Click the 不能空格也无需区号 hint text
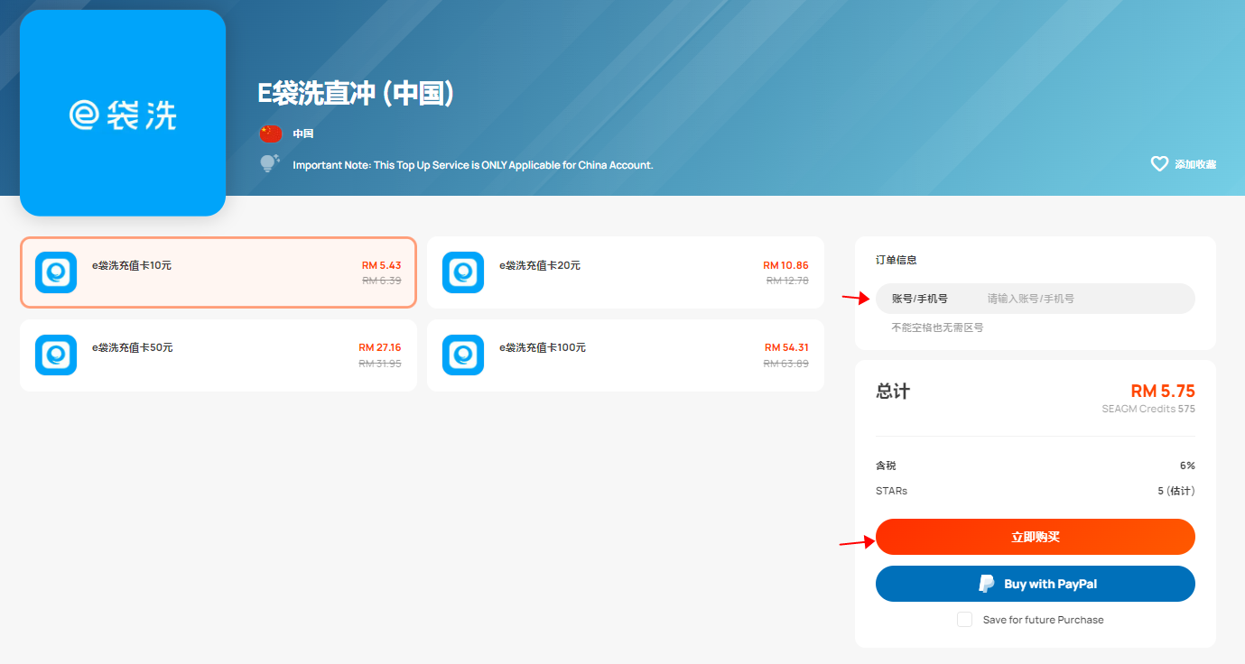 pyautogui.click(x=937, y=327)
